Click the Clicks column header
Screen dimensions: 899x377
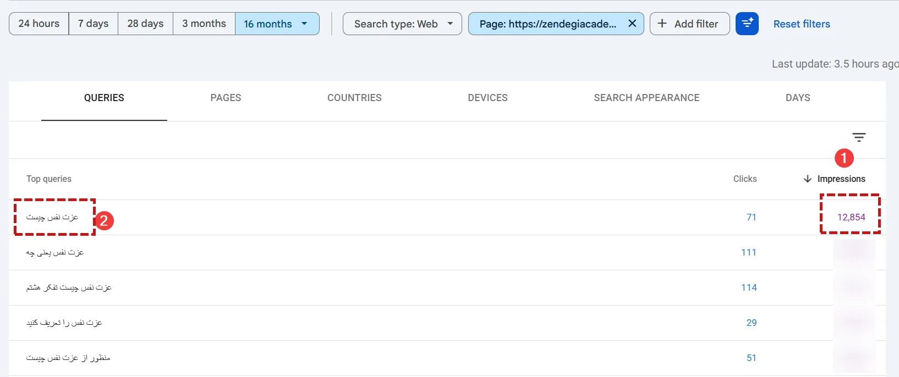pyautogui.click(x=745, y=179)
